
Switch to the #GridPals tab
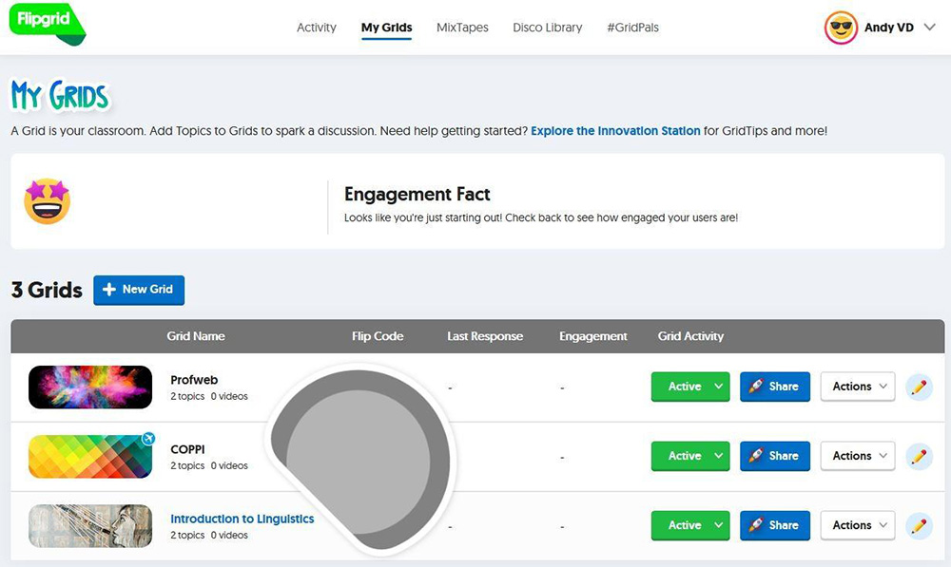click(x=632, y=28)
